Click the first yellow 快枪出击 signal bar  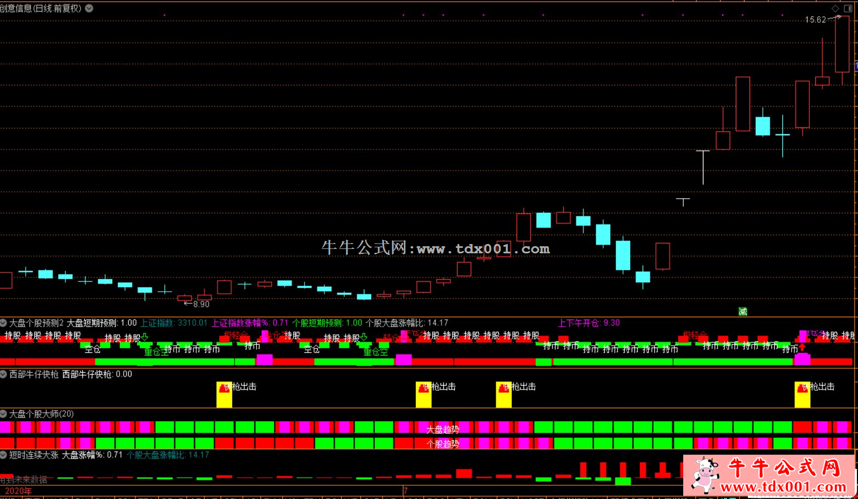point(224,394)
